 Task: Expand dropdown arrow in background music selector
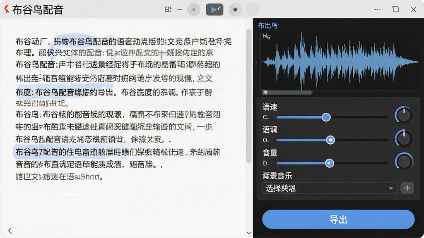(x=391, y=188)
